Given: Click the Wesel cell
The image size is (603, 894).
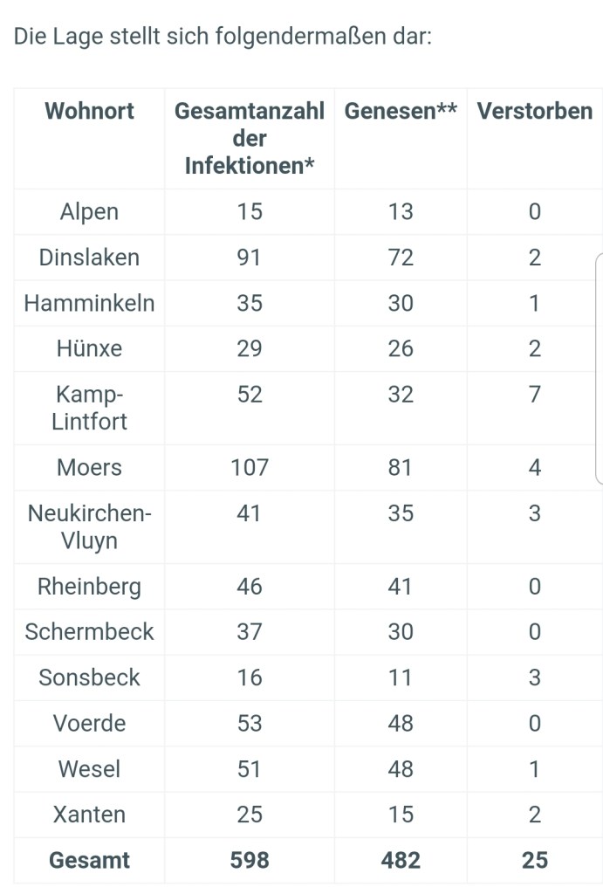Looking at the screenshot, I should (89, 769).
